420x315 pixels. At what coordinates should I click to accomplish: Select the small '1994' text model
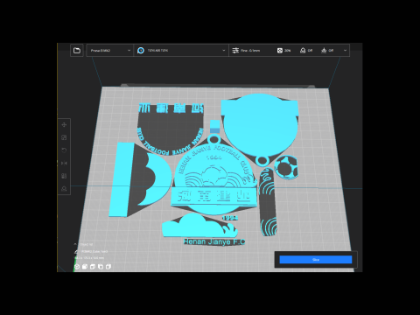(x=230, y=218)
